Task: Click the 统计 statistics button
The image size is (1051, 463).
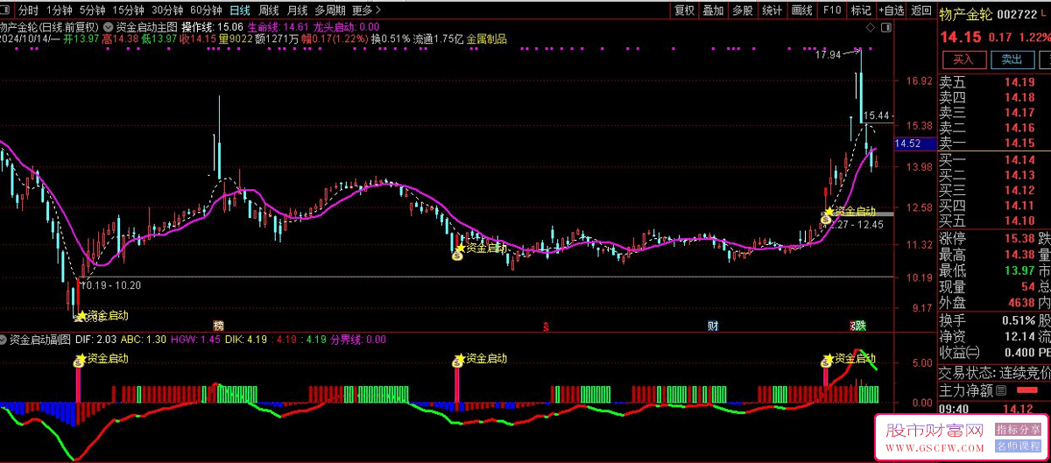Action: click(772, 11)
